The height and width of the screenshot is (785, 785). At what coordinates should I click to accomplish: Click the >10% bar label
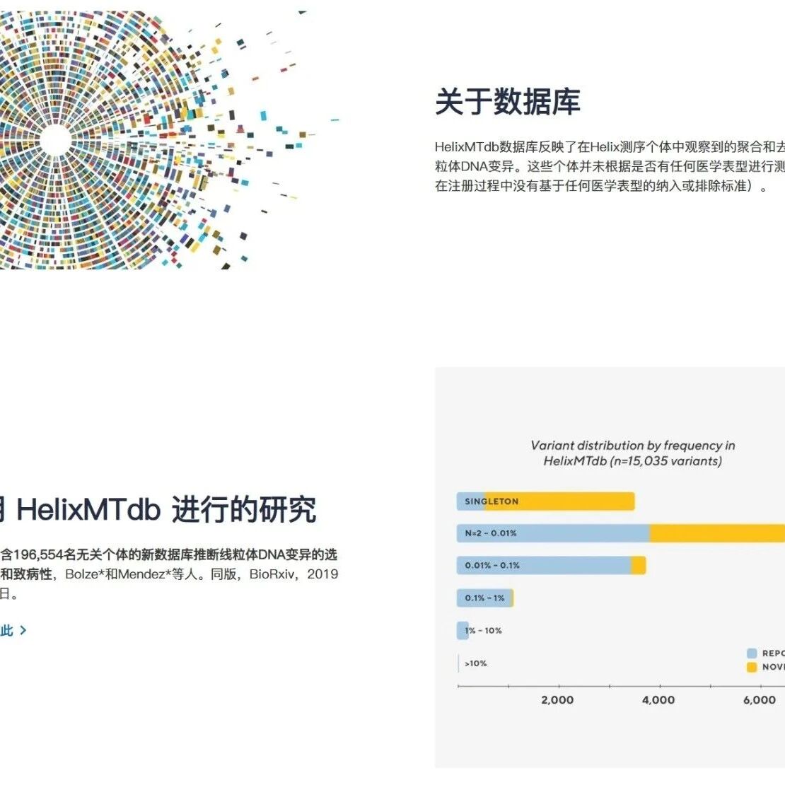click(476, 663)
